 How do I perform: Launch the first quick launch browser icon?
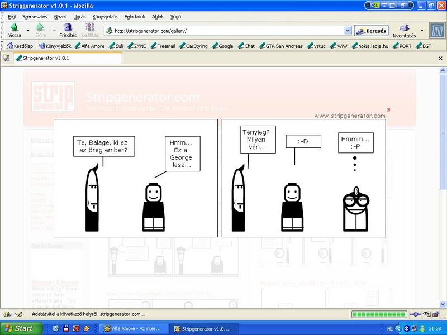click(x=56, y=328)
